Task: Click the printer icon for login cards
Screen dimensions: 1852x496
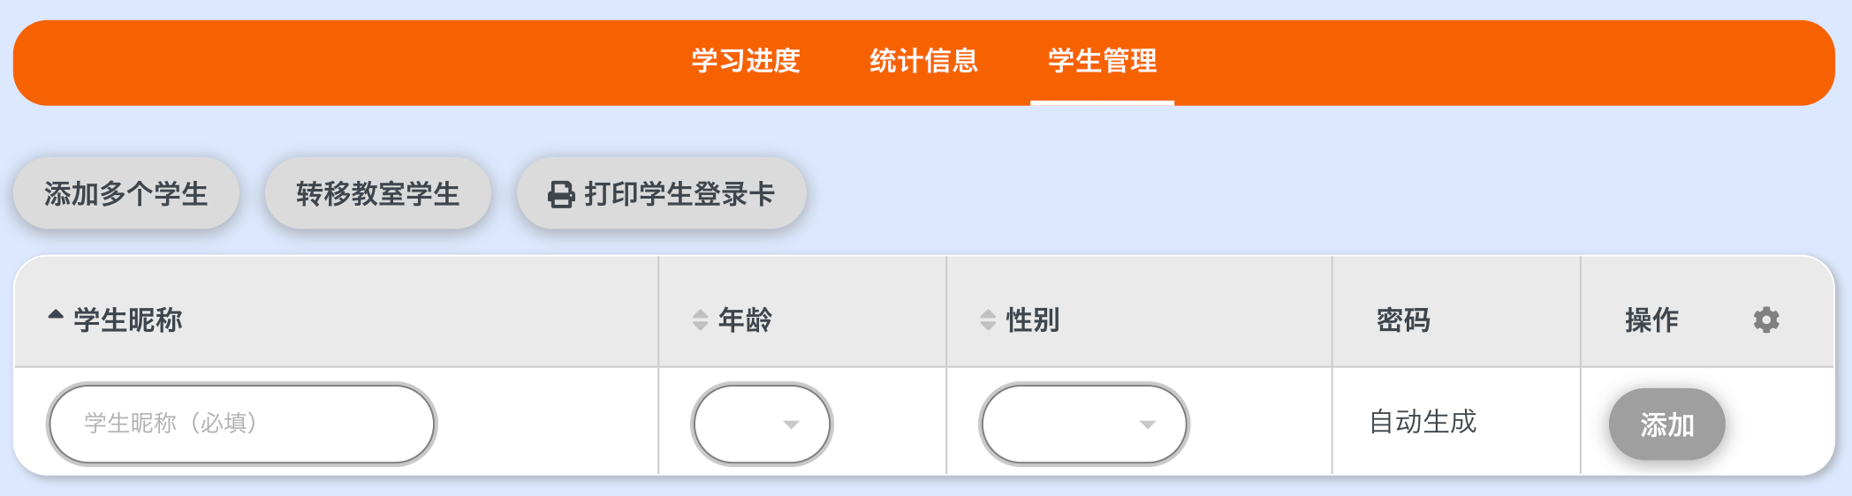Action: [x=561, y=194]
